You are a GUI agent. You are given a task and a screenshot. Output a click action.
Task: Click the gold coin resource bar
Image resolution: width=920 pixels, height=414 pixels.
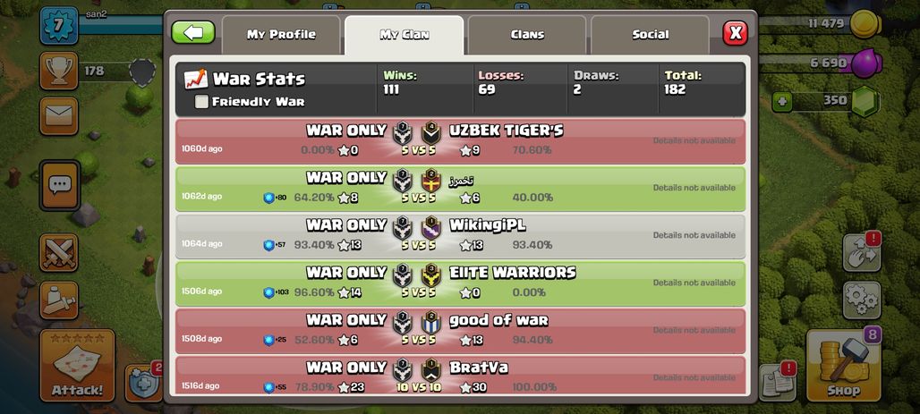pos(822,24)
